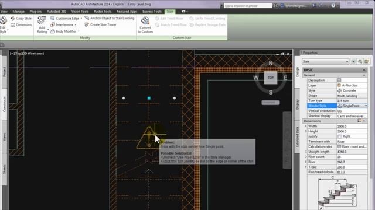Switch to the Extended Data tab of Properties
Image resolution: width=375 pixels, height=210 pixels.
[297, 136]
